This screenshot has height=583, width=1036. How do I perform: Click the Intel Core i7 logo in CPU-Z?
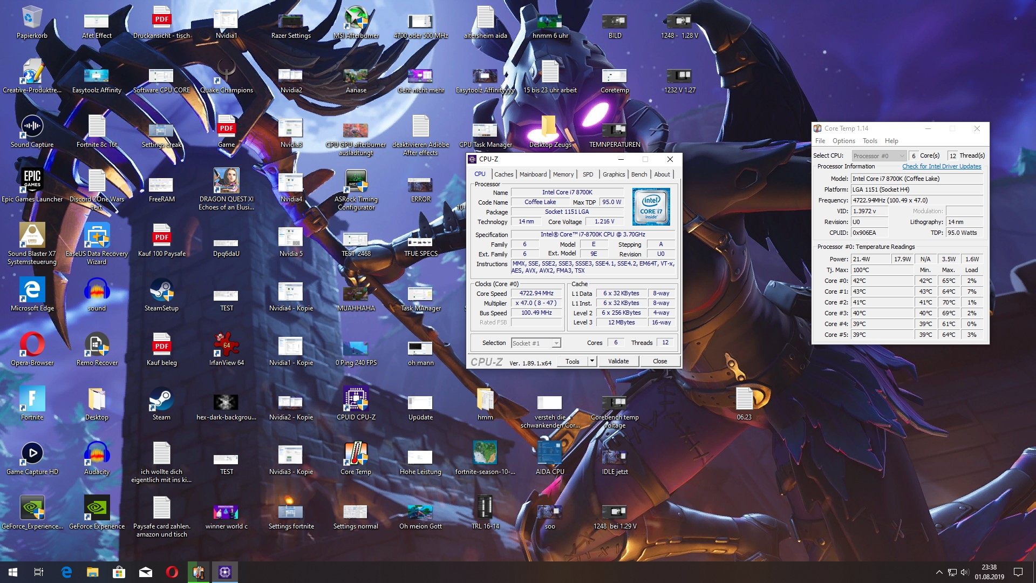click(651, 207)
